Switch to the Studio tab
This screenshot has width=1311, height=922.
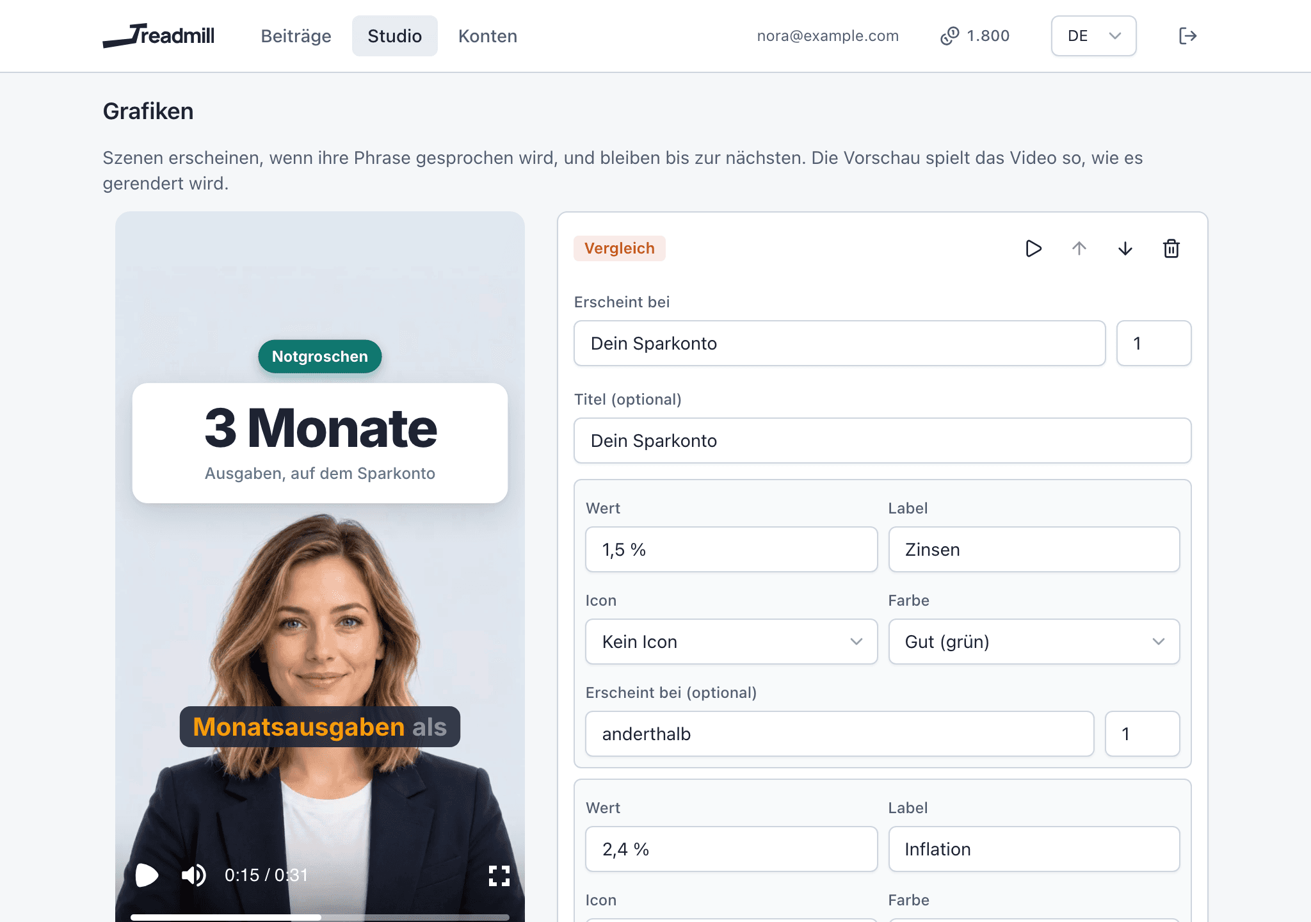coord(394,36)
